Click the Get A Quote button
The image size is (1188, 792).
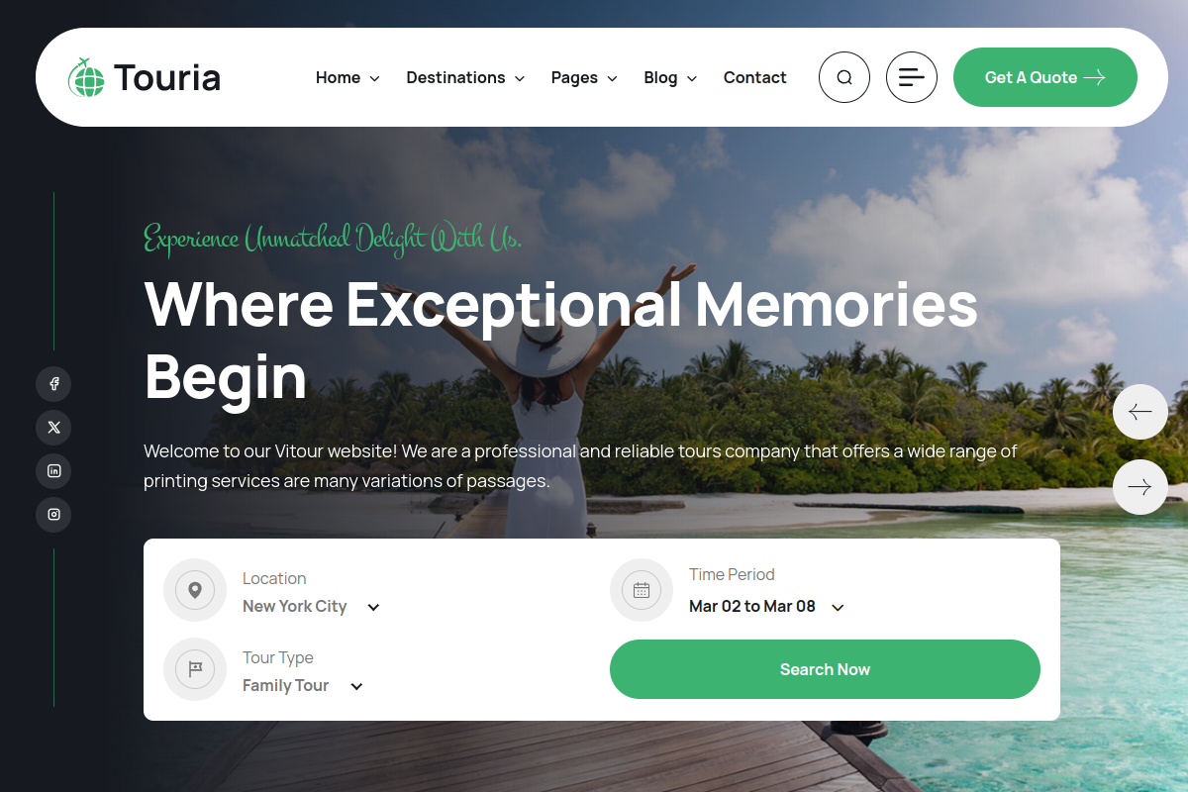point(1045,77)
